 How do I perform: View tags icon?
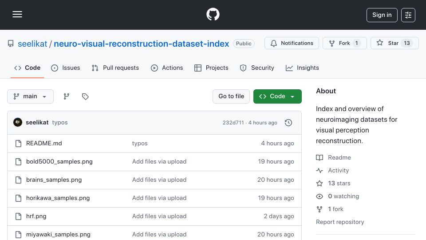point(85,96)
